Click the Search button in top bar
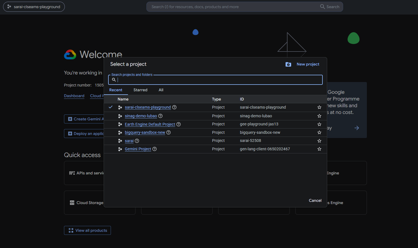This screenshot has width=418, height=248. click(330, 7)
